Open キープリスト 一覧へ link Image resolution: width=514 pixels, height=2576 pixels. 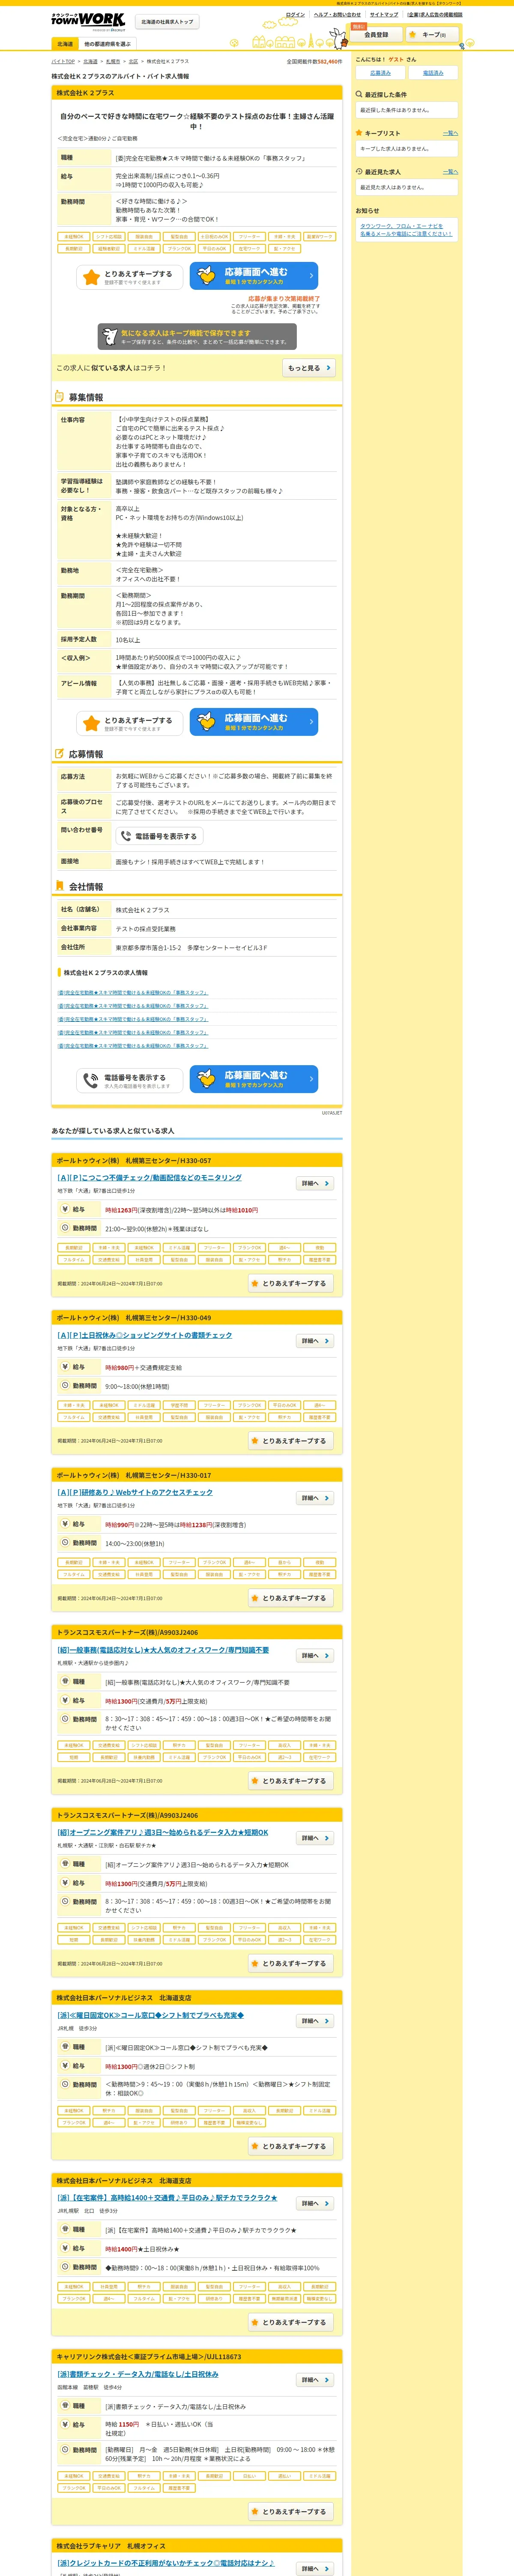tap(450, 133)
